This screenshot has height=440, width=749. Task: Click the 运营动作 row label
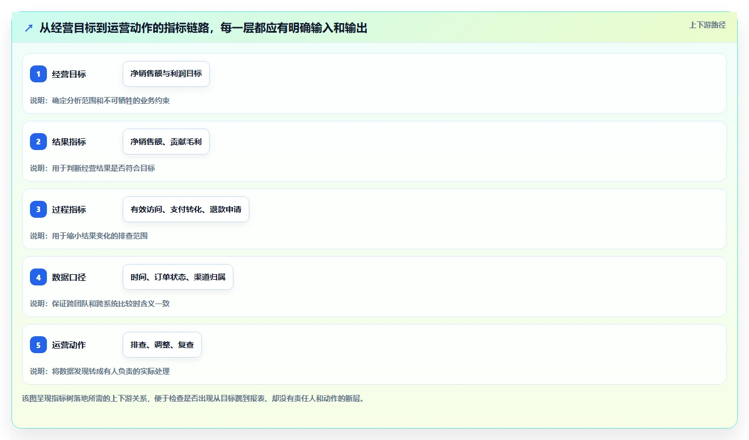pos(69,345)
